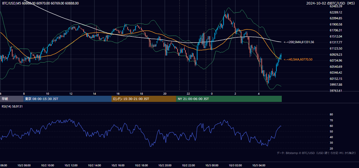359x168 pixels.
Task: Click the BTC/USD,M5 OHLC header text
Action: point(40,3)
